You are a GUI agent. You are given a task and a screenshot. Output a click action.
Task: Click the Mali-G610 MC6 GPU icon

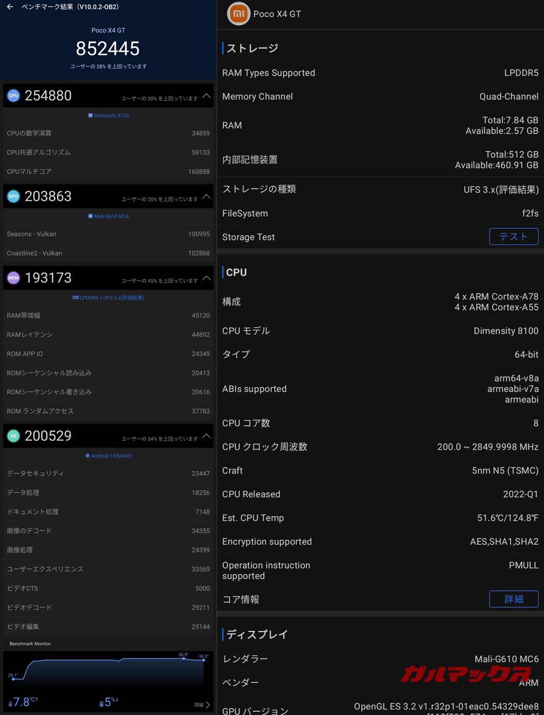click(x=90, y=216)
